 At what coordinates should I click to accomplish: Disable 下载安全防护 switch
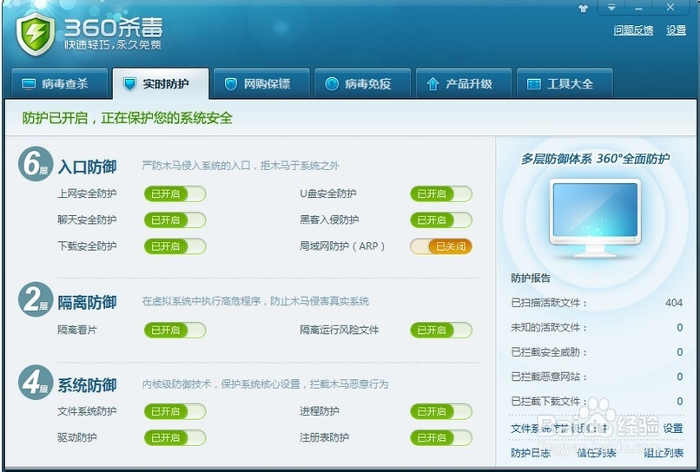pyautogui.click(x=175, y=246)
